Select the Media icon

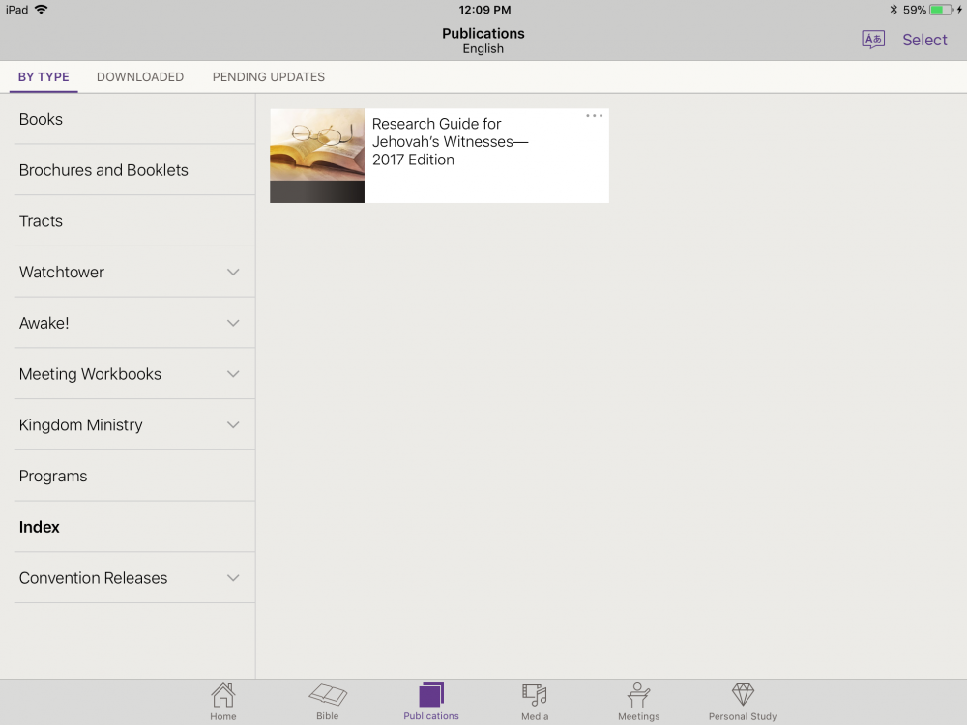click(535, 696)
